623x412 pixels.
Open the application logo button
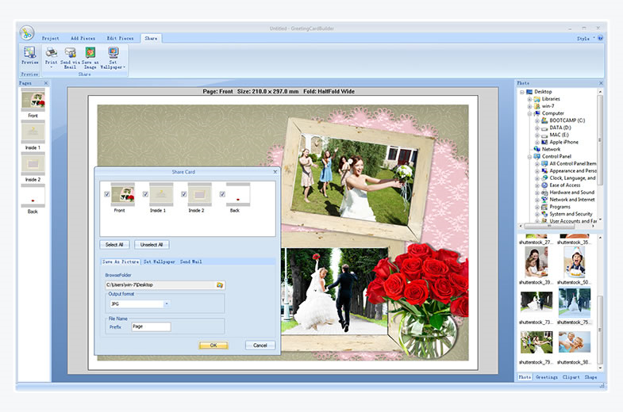coord(27,33)
